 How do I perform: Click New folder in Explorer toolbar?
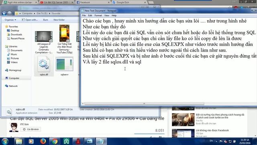point(59,20)
